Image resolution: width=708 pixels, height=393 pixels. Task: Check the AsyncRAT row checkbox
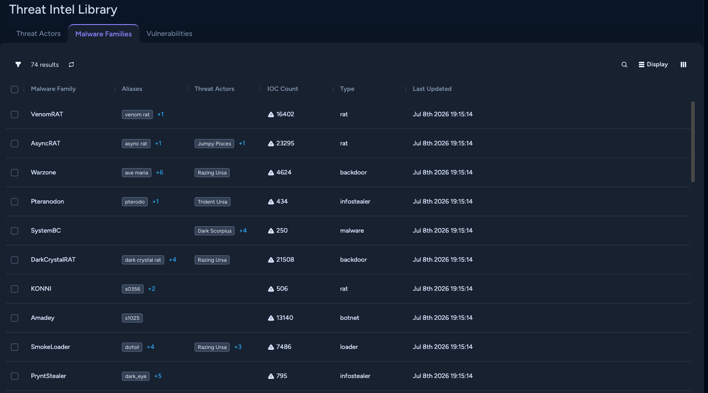coord(15,144)
